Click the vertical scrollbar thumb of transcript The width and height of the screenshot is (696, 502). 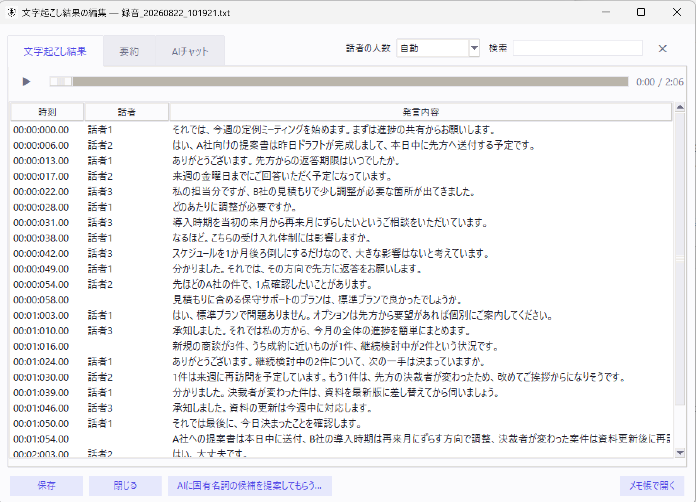tap(680, 259)
